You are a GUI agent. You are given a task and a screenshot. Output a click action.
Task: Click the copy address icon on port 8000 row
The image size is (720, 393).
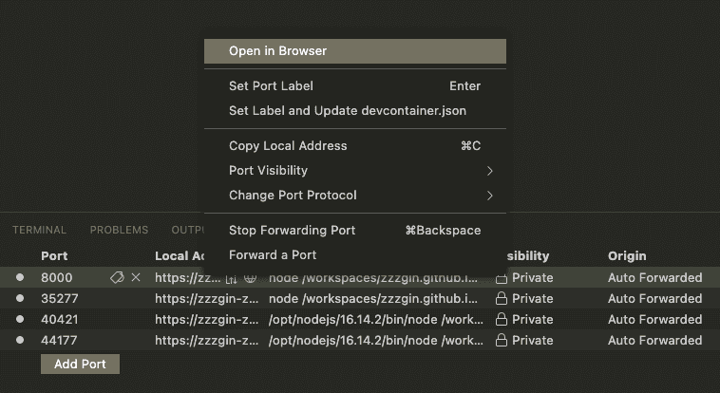[x=232, y=278]
